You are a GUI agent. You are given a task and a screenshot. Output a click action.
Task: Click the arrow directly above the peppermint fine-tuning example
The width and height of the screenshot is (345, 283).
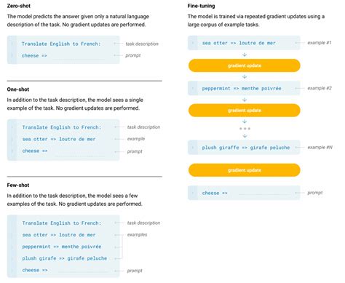click(x=245, y=76)
